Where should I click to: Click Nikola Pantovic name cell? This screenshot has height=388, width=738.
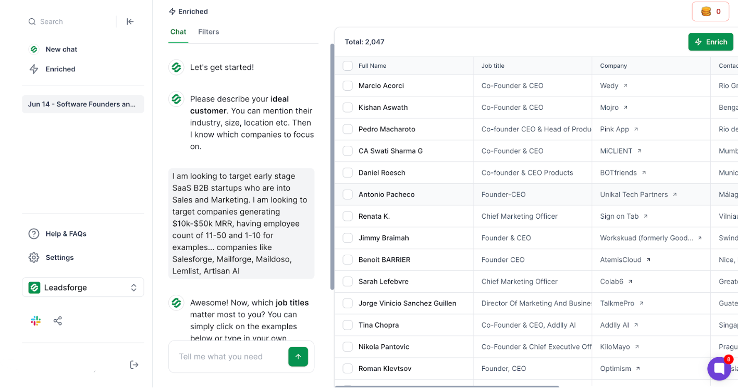[384, 347]
